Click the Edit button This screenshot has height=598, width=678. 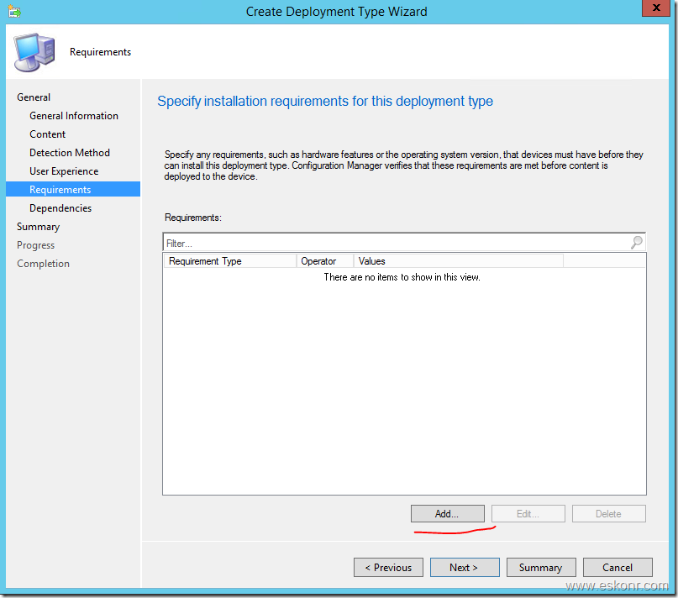tap(528, 513)
